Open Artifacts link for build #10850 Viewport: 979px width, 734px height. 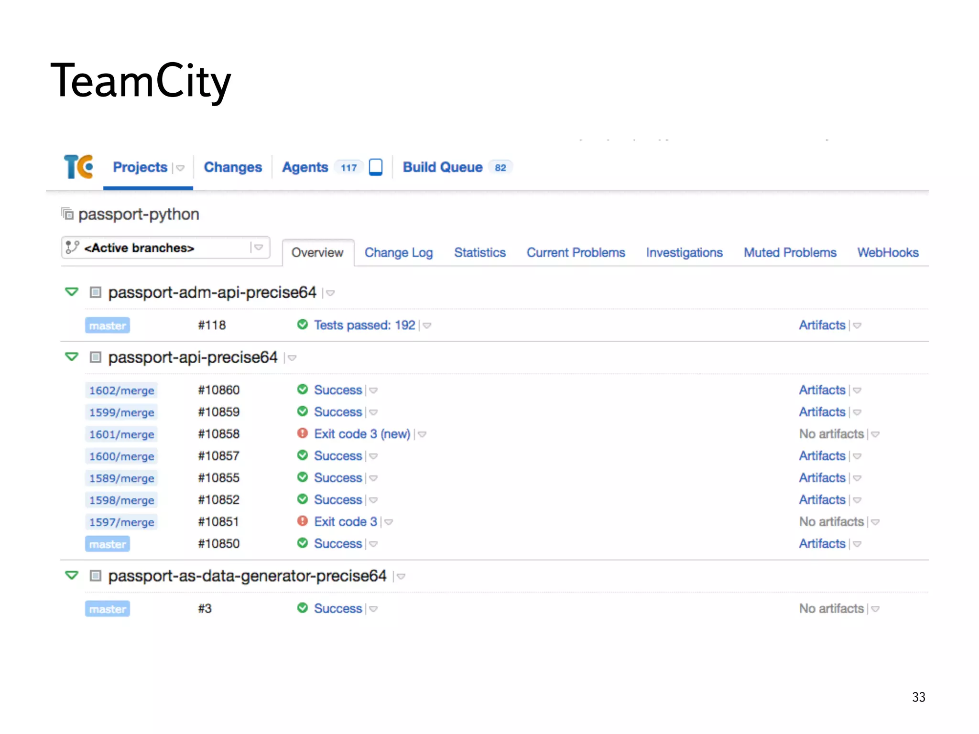pos(823,544)
